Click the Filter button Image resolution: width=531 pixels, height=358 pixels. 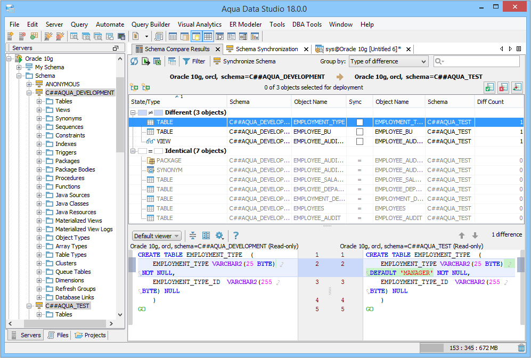[x=194, y=61]
